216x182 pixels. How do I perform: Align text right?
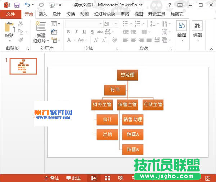click(x=141, y=40)
